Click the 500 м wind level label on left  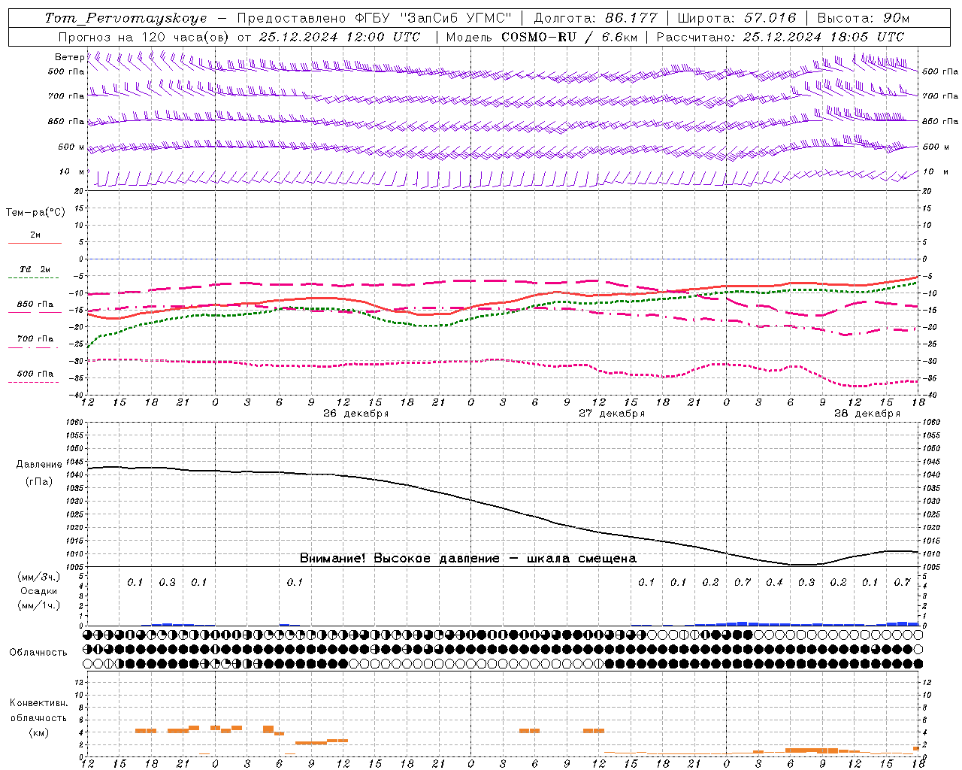click(x=72, y=147)
